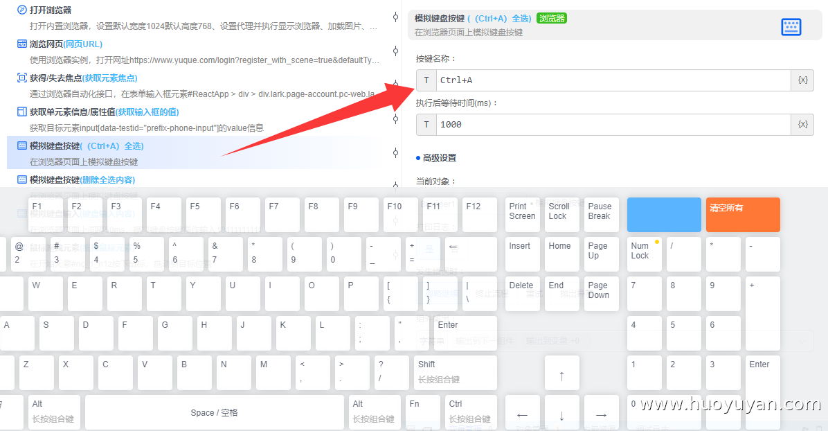Image resolution: width=828 pixels, height=431 pixels.
Task: Click the Print Screen key
Action: [522, 215]
